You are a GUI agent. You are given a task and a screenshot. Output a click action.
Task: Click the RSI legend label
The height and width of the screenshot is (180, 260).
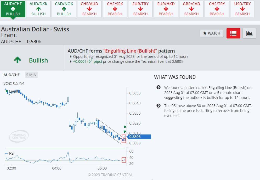point(12,153)
